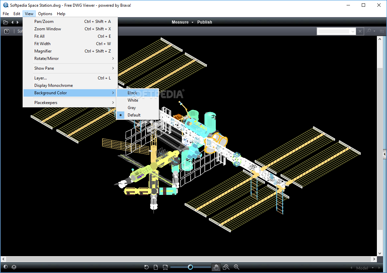Viewport: 387px width, 273px height.
Task: Click the fit width icon
Action: pos(165,267)
